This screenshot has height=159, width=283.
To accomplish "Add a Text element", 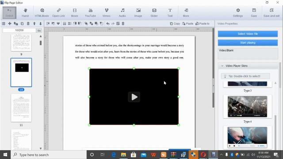I will [170, 13].
